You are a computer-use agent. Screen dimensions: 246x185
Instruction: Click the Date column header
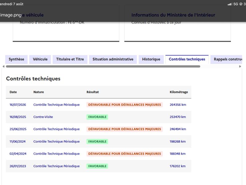13,92
